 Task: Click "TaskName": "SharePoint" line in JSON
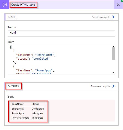(x=36, y=55)
